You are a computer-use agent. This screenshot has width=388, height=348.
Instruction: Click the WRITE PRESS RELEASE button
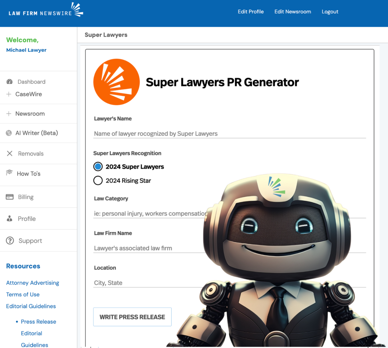click(132, 317)
